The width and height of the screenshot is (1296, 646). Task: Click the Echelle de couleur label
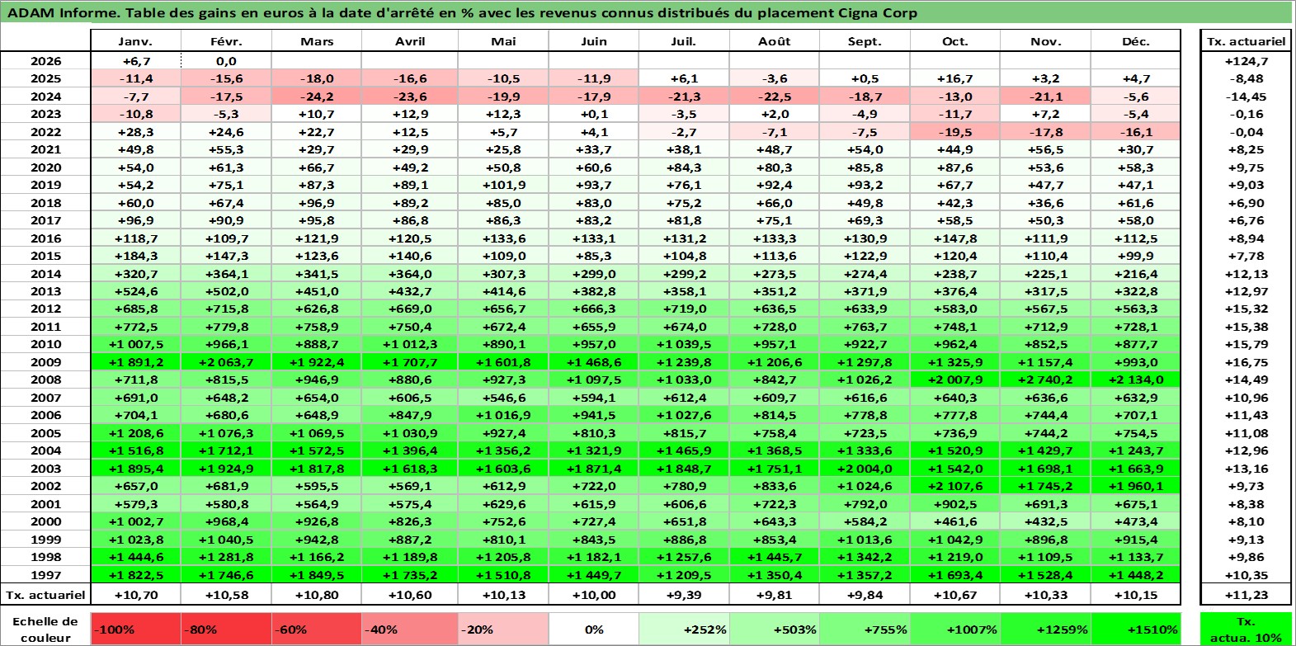coord(45,629)
